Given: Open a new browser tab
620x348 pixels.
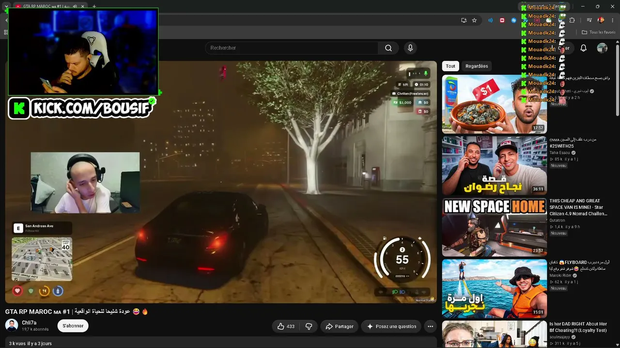Looking at the screenshot, I should click(x=94, y=6).
